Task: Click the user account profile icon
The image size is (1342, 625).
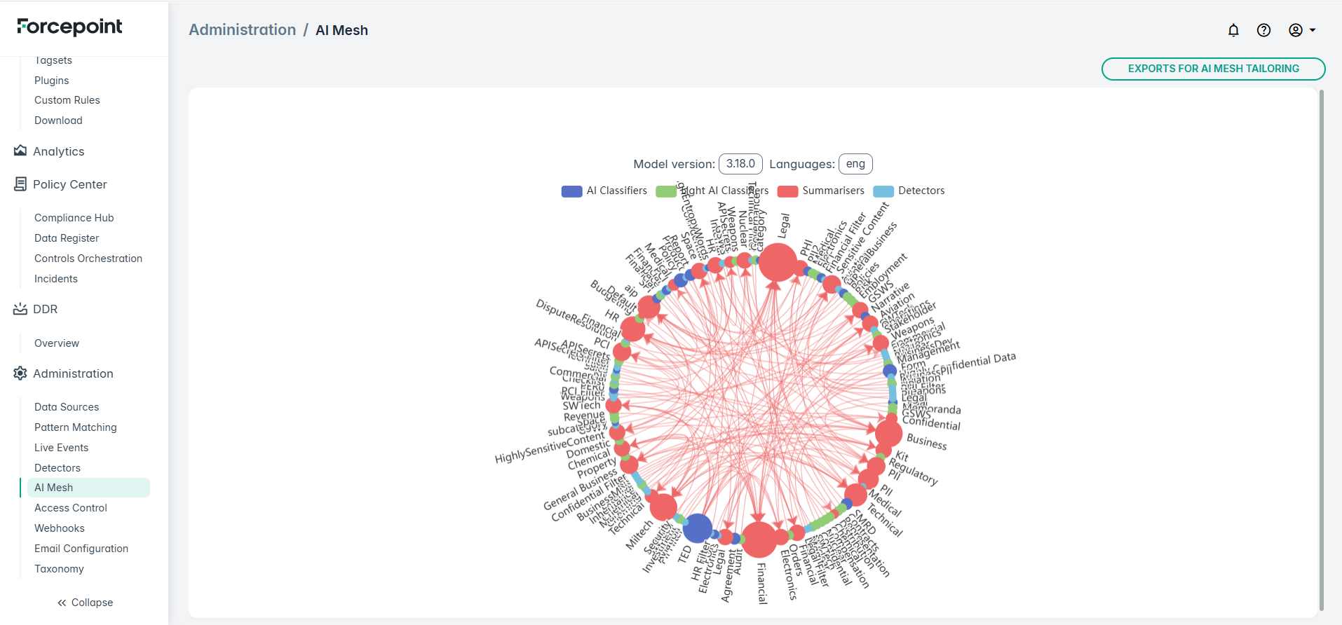Action: click(x=1295, y=30)
